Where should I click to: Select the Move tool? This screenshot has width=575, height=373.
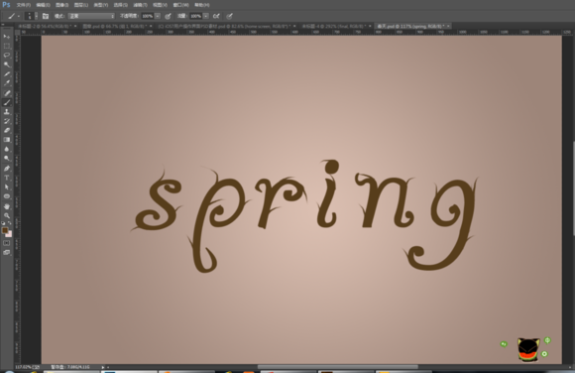(x=7, y=37)
